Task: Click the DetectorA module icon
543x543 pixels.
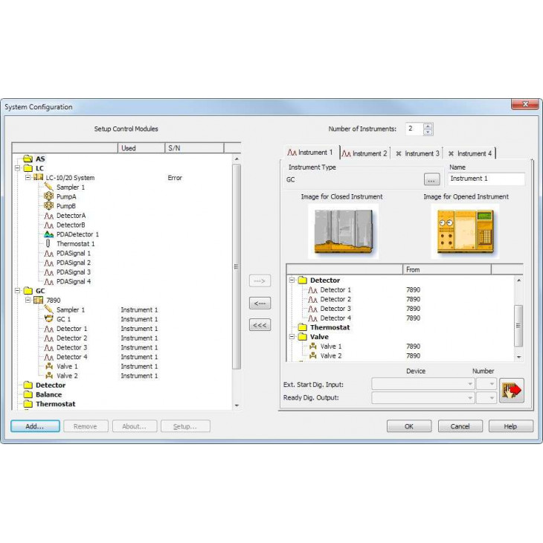Action: click(49, 215)
